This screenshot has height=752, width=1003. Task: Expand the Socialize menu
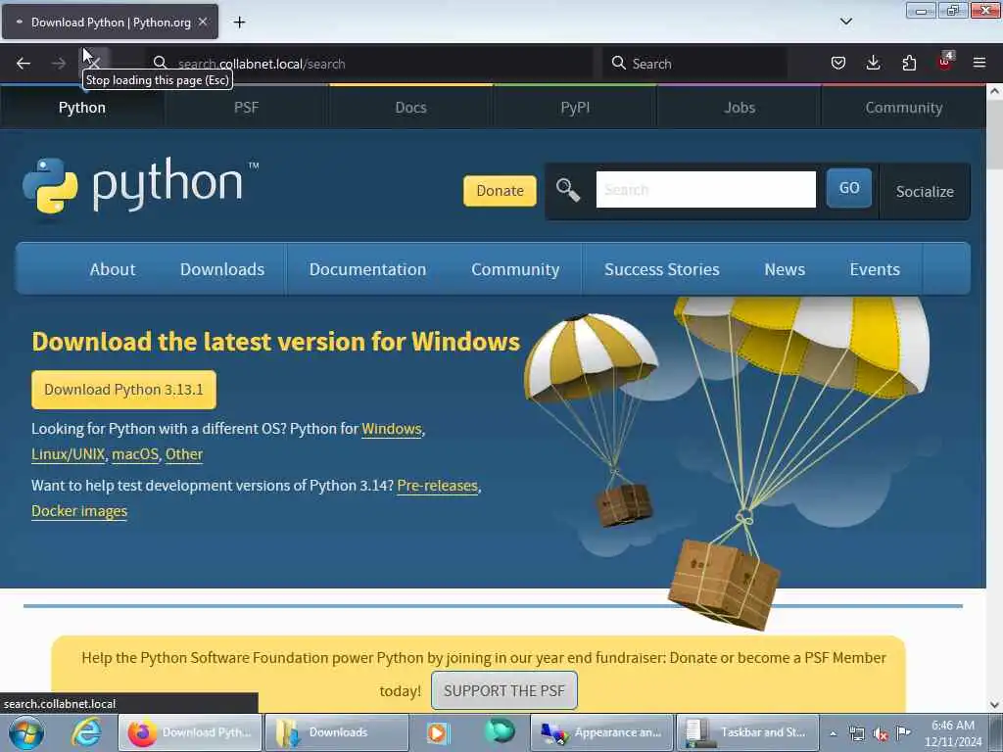pos(925,191)
